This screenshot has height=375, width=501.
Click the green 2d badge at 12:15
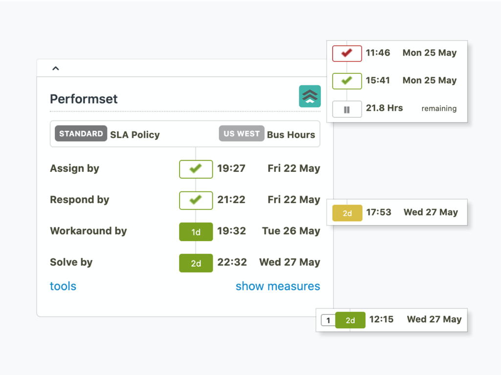[x=350, y=320]
